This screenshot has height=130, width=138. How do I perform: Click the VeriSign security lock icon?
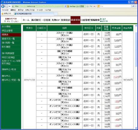coord(68,6)
